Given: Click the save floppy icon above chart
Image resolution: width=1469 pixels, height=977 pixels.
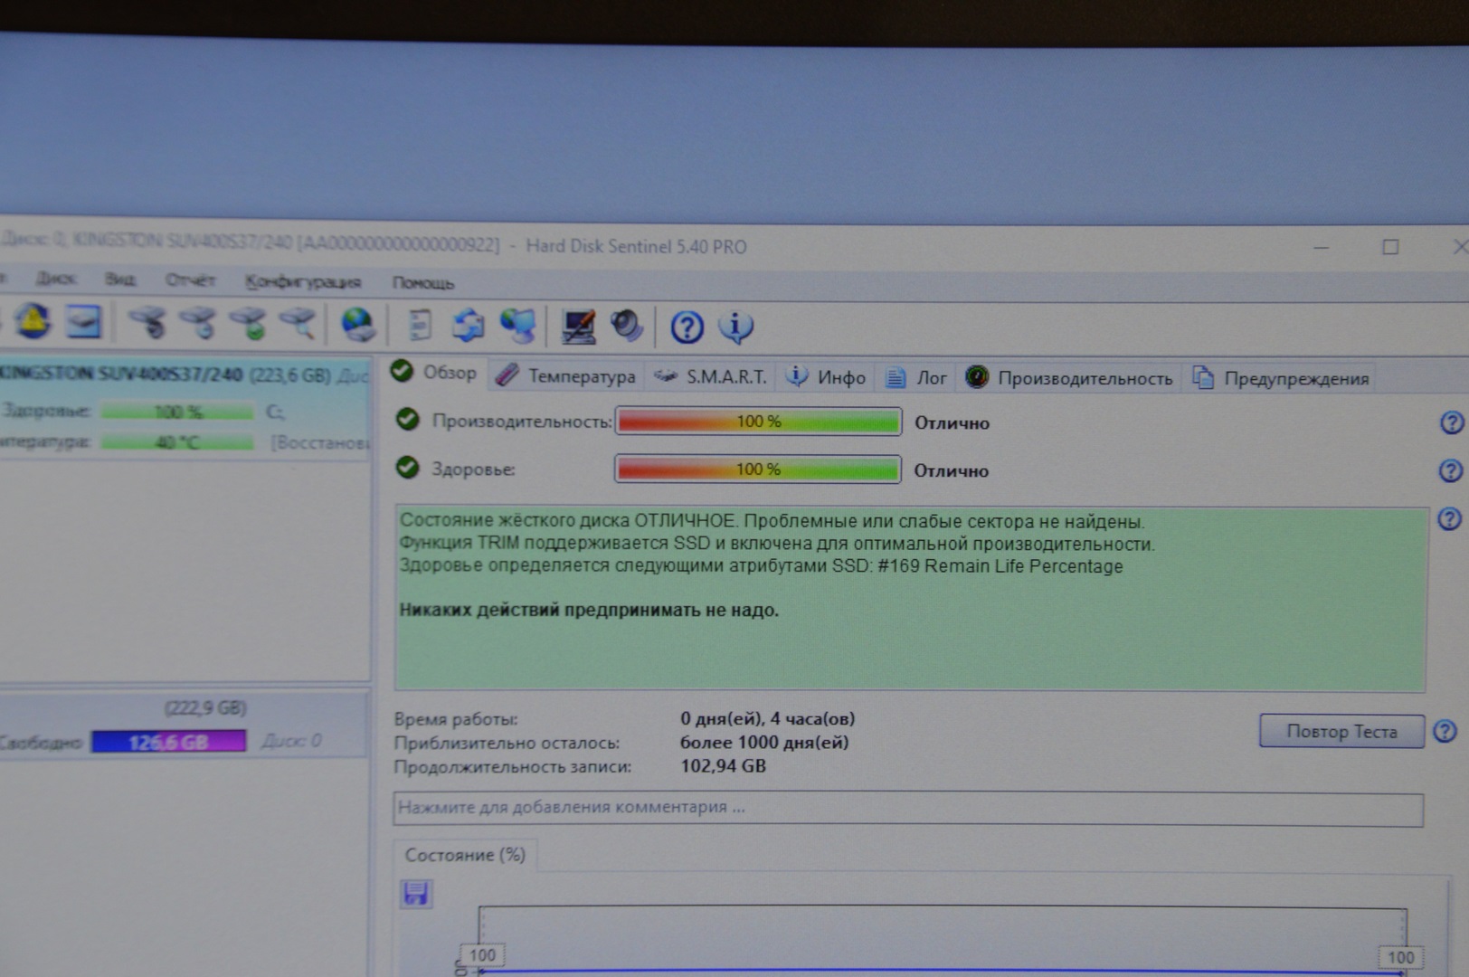Looking at the screenshot, I should click(416, 894).
